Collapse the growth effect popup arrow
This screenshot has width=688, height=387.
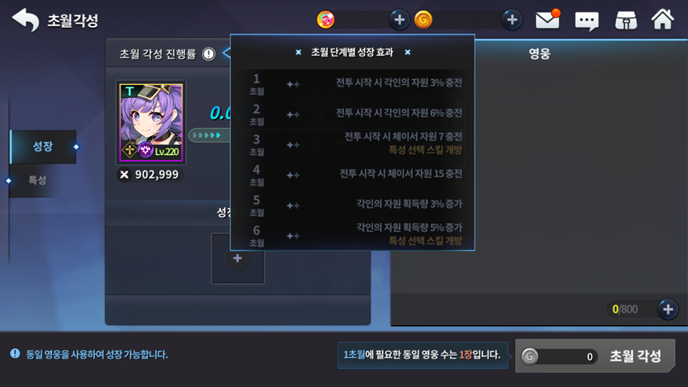pyautogui.click(x=226, y=53)
